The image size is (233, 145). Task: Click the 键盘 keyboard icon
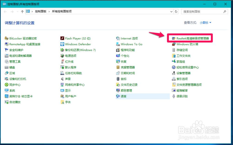pos(7,67)
